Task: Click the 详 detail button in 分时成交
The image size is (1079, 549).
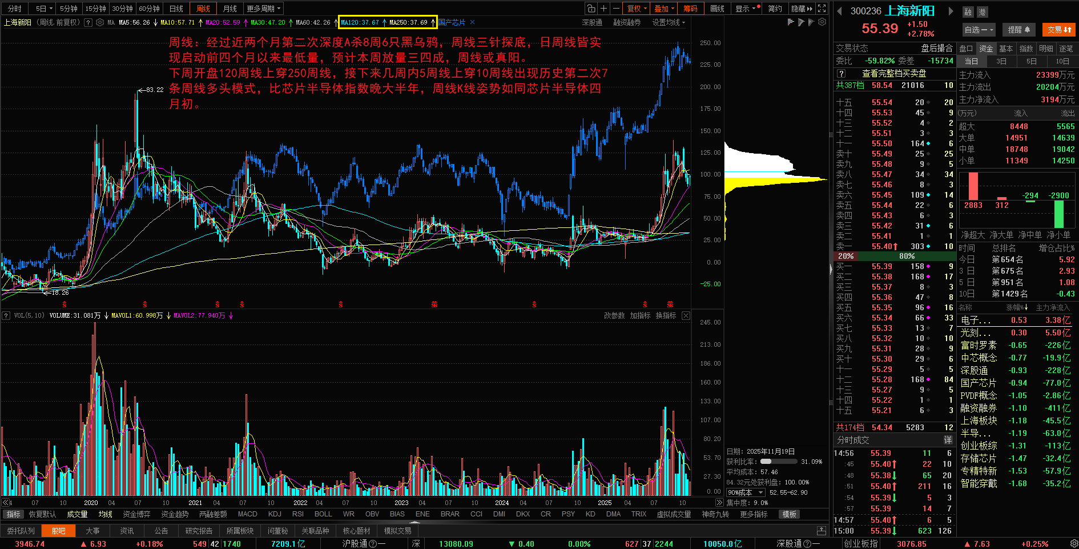Action: pyautogui.click(x=948, y=440)
